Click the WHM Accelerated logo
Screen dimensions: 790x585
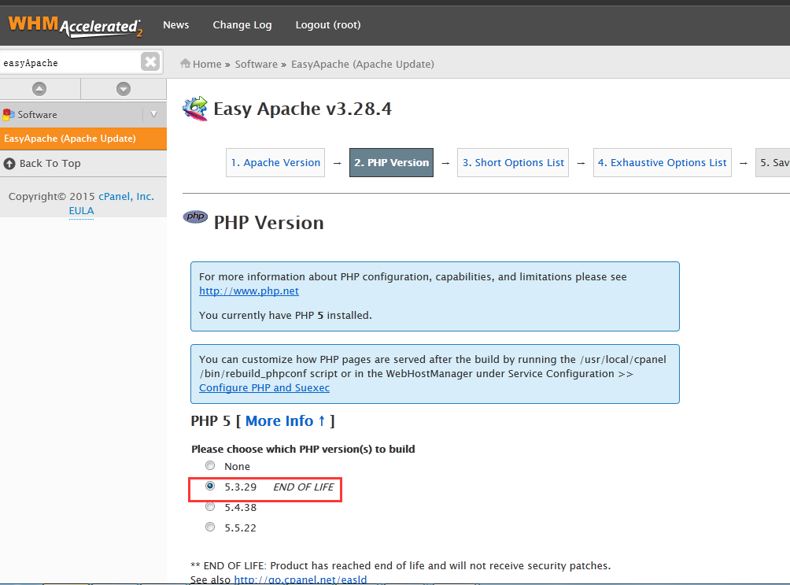point(75,24)
